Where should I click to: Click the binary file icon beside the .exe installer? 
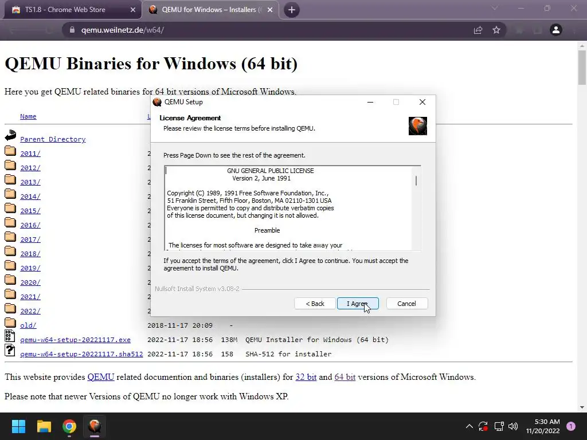pyautogui.click(x=10, y=336)
